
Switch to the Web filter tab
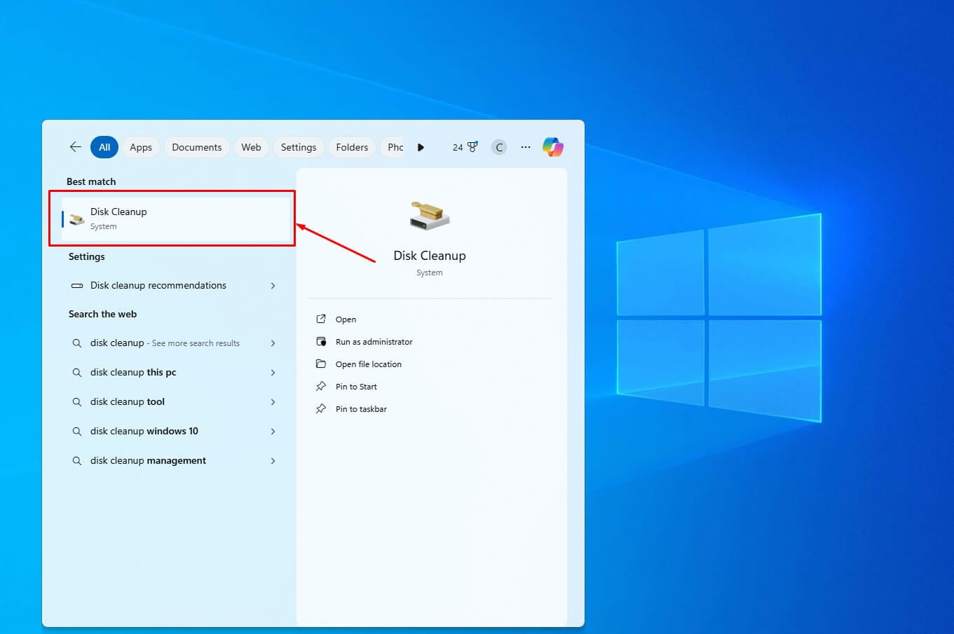point(251,147)
